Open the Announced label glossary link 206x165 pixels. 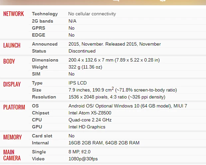coord(45,44)
